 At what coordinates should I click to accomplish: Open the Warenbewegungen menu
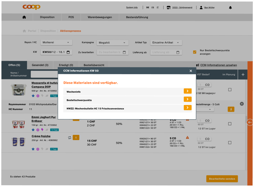pyautogui.click(x=100, y=17)
